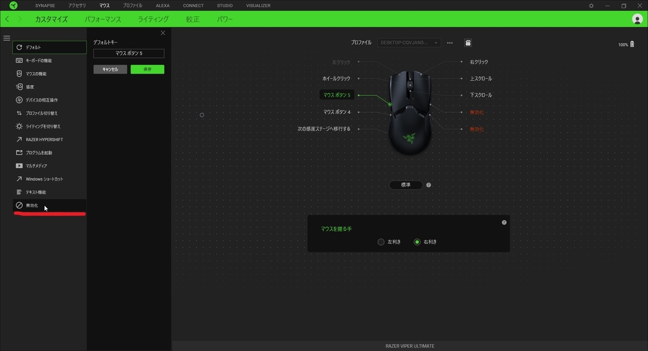
Task: Select the テキスト機能 icon
Action: click(19, 192)
